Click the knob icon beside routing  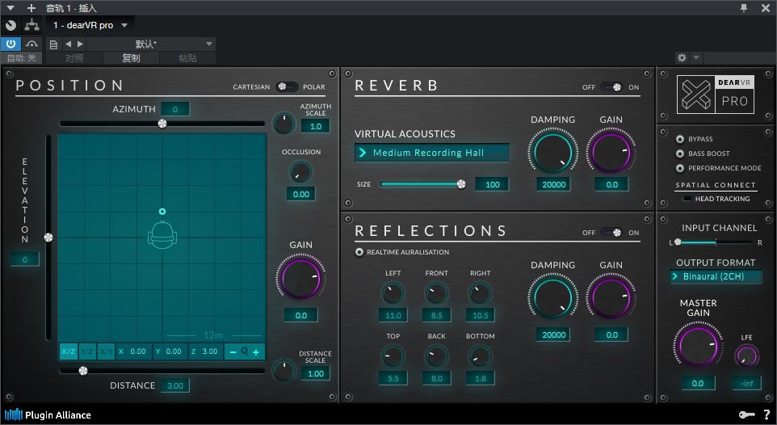click(x=10, y=25)
